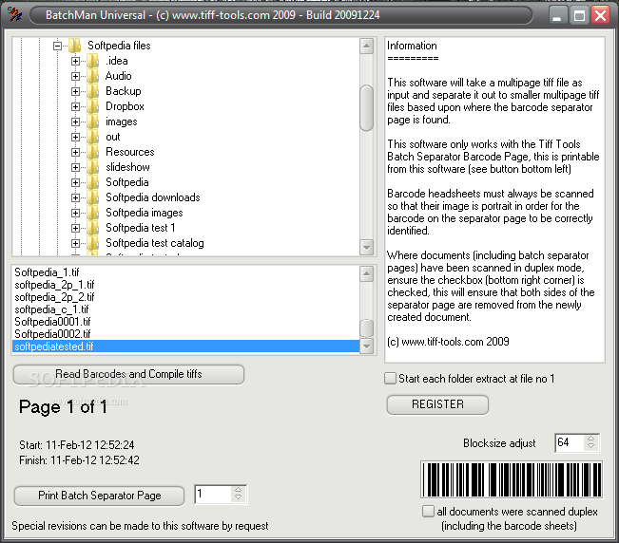Maximize the BatchMan Universal window
Viewport: 619px width, 543px height.
tap(579, 16)
